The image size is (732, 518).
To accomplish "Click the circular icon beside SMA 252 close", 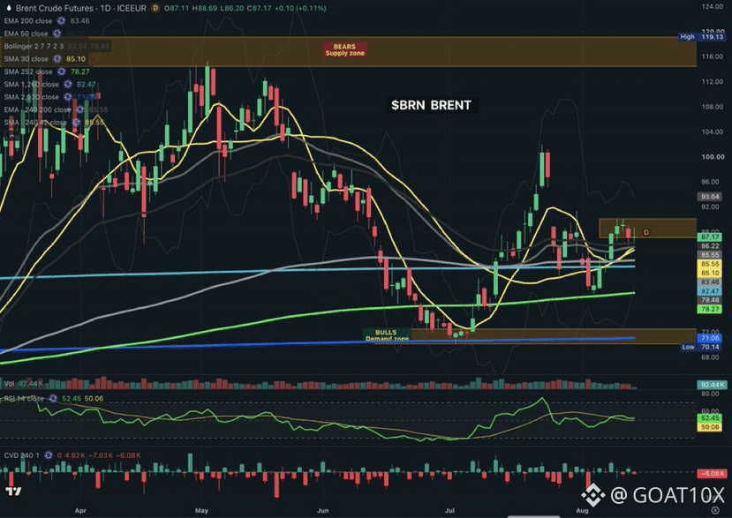I will tap(61, 71).
